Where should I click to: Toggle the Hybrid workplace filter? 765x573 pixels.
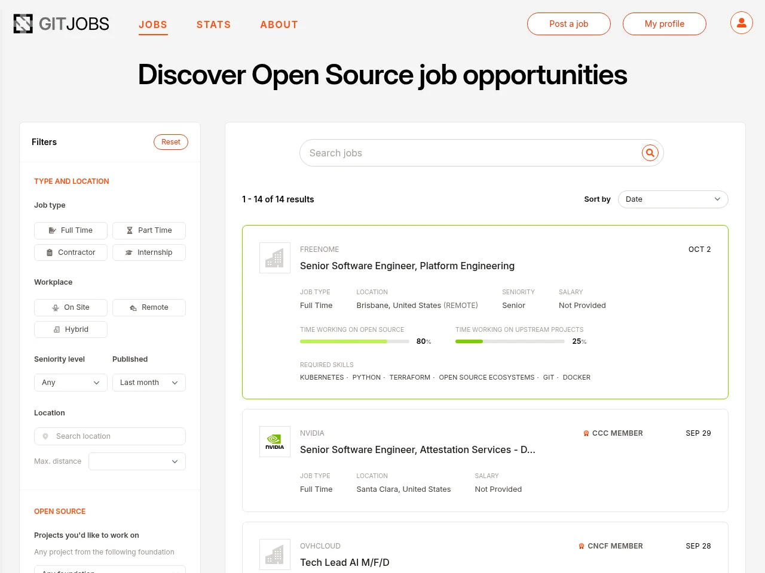[x=71, y=329]
